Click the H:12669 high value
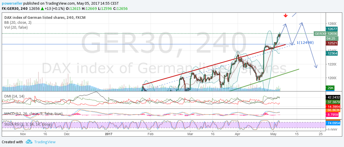Viewport: 344px width, 147px height. click(89, 9)
